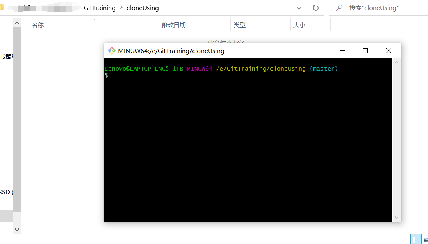
Task: Select the cloneUsing breadcrumb segment
Action: coord(143,8)
